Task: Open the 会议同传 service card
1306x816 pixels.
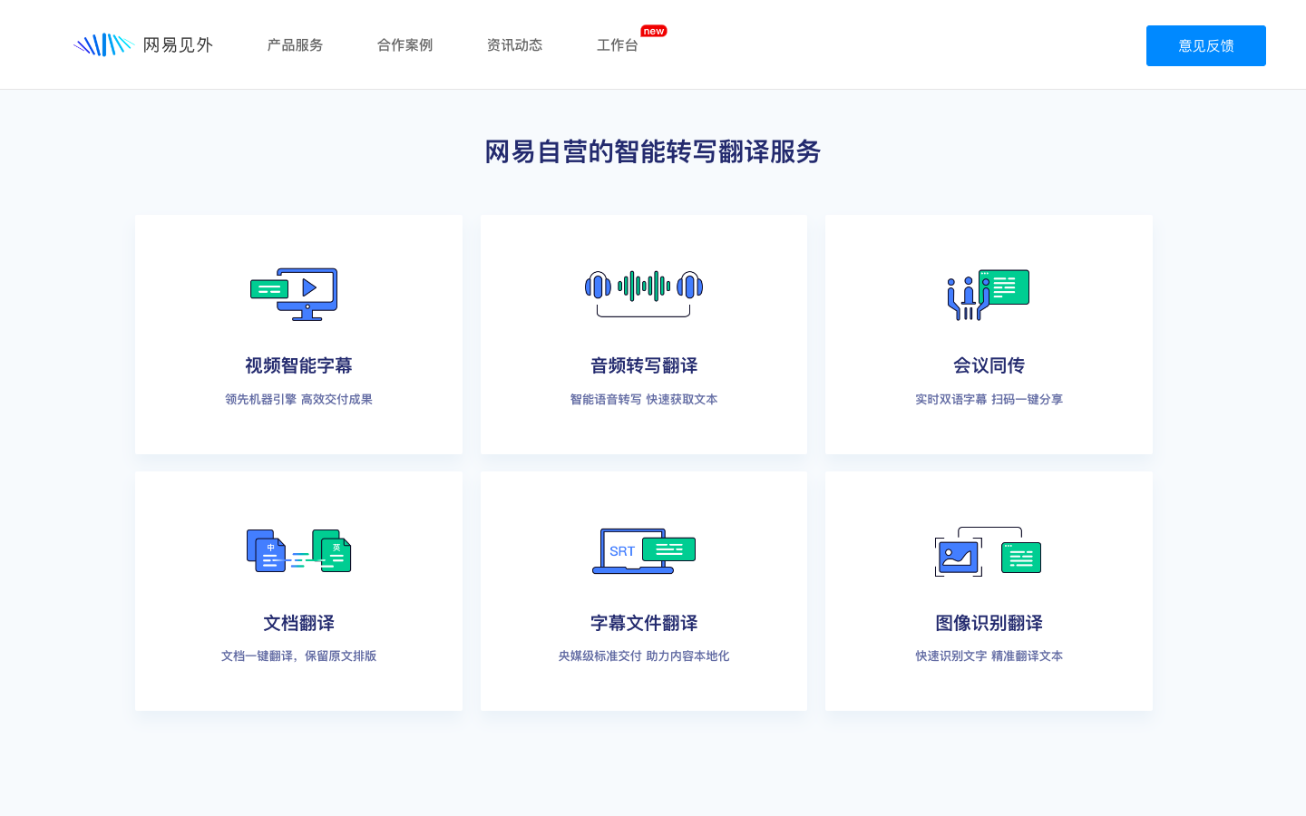Action: click(x=989, y=334)
